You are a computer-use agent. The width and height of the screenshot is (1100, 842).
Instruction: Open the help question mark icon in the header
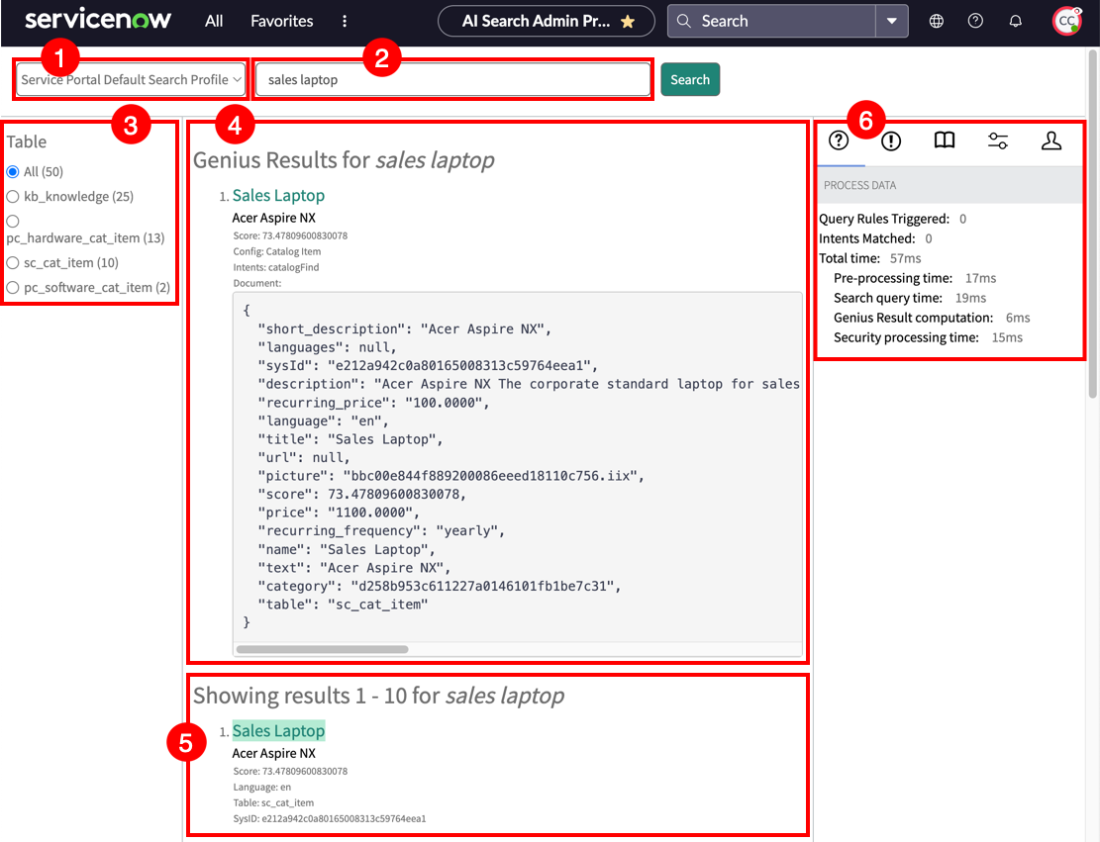point(975,21)
